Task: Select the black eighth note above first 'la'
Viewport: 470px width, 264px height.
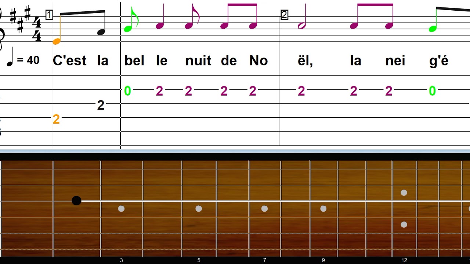Action: (101, 32)
